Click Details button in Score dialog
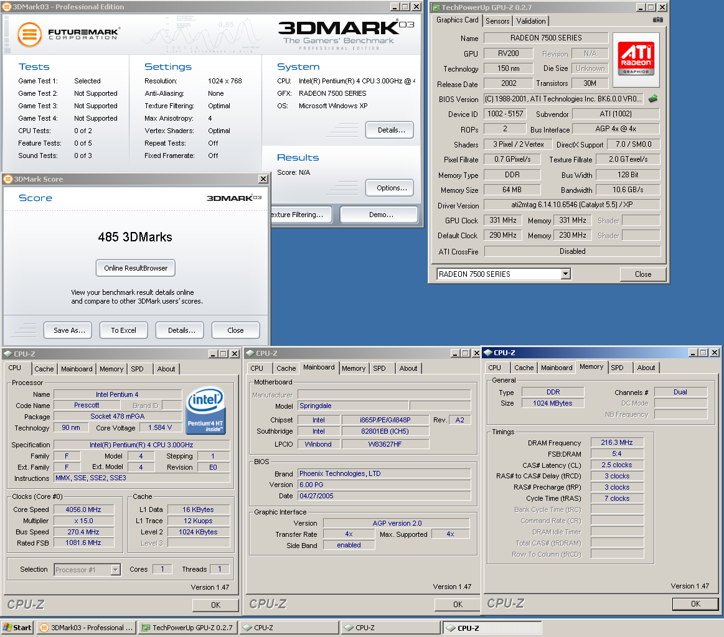 (x=180, y=330)
